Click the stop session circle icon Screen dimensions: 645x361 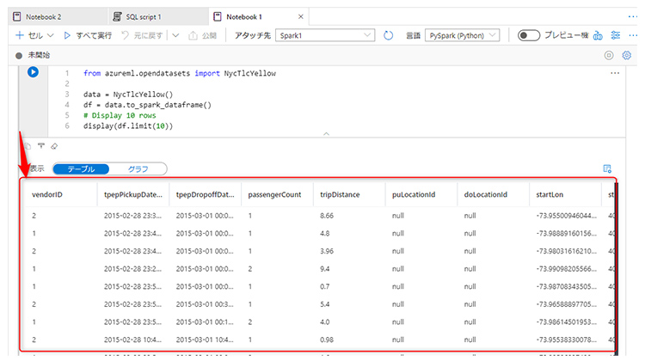pyautogui.click(x=609, y=55)
